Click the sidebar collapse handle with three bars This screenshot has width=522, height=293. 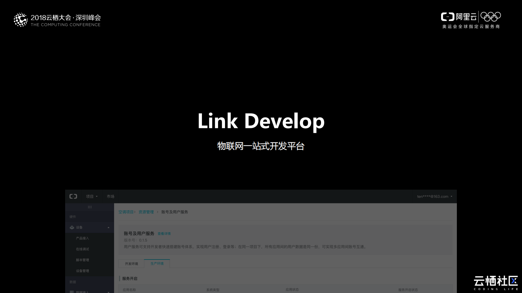point(89,207)
